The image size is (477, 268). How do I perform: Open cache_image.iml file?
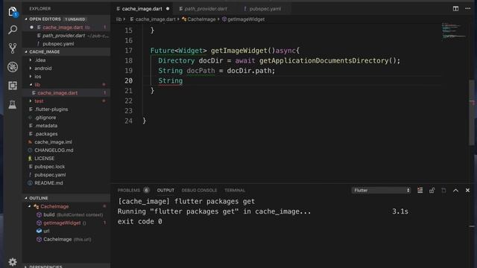tap(53, 142)
